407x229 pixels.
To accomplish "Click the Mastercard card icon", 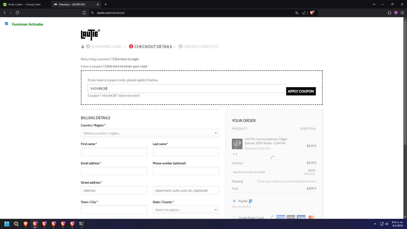I will [311, 217].
